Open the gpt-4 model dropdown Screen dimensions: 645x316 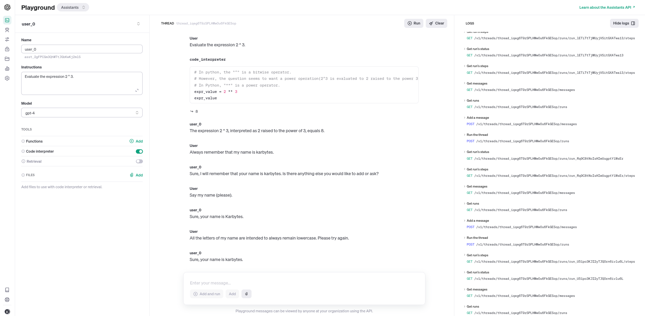82,113
